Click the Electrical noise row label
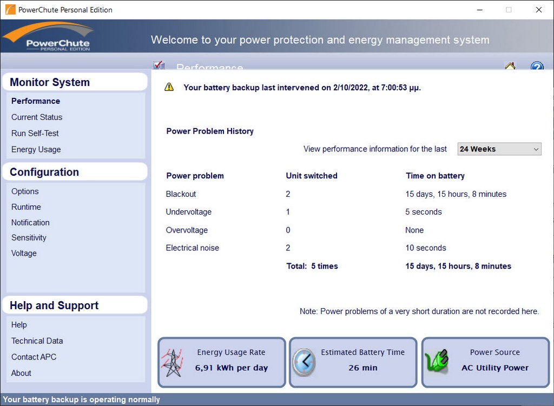 [193, 248]
